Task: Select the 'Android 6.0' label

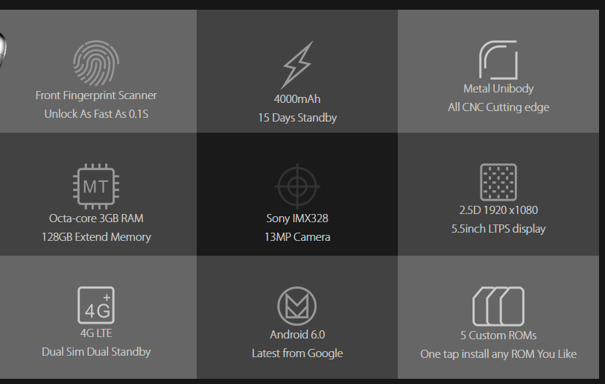Action: coord(297,335)
